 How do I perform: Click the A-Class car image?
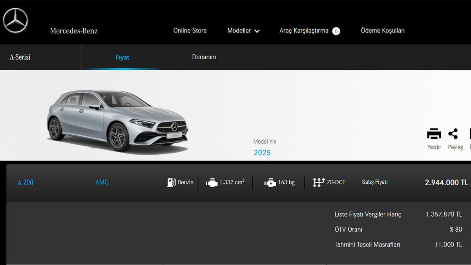point(117,120)
